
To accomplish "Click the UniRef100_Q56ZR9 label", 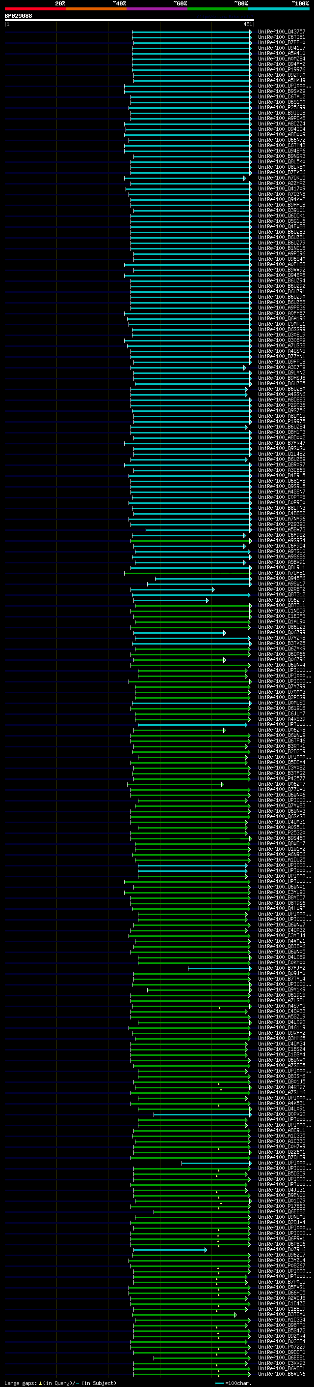I will 282,600.
